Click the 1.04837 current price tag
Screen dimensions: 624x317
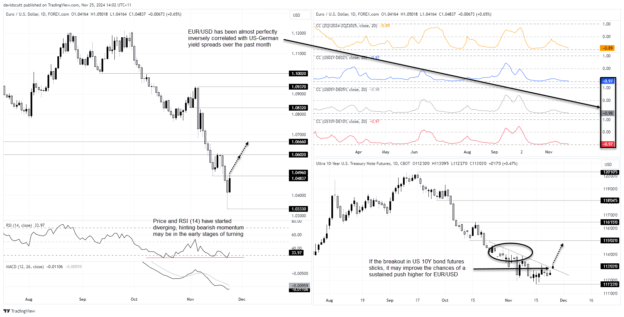point(298,179)
